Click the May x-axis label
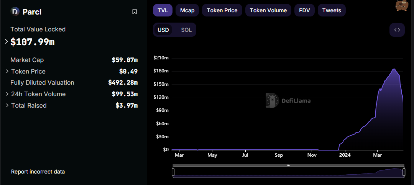414x185 pixels. coord(212,155)
